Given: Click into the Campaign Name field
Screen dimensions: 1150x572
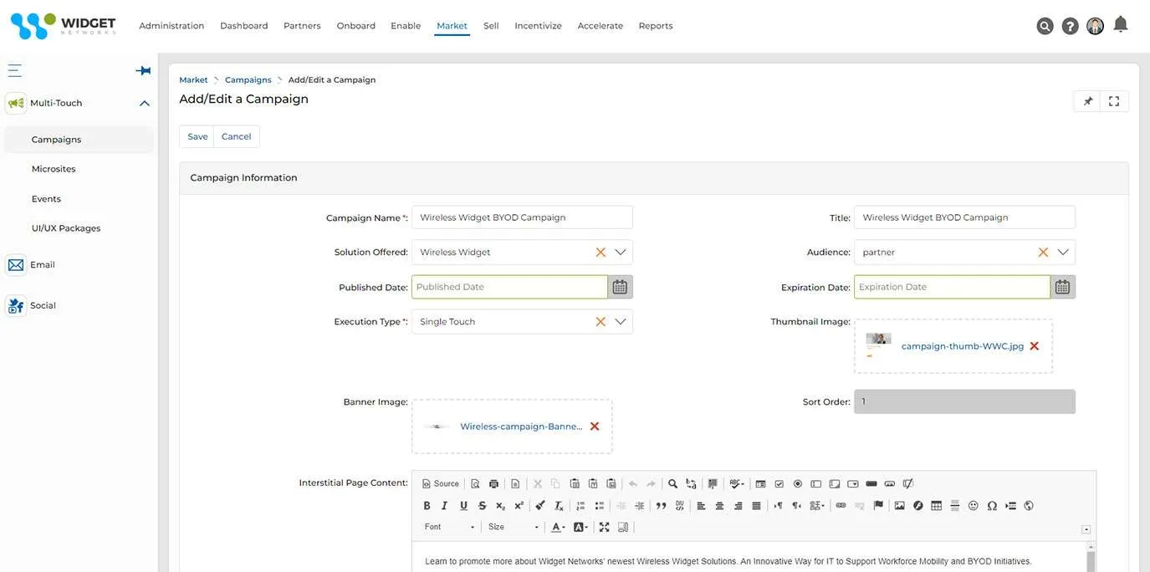Looking at the screenshot, I should [x=522, y=217].
